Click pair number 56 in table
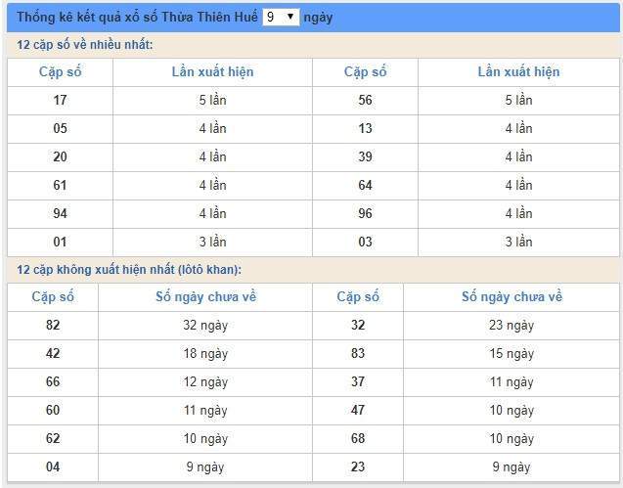623x488 pixels. tap(365, 100)
